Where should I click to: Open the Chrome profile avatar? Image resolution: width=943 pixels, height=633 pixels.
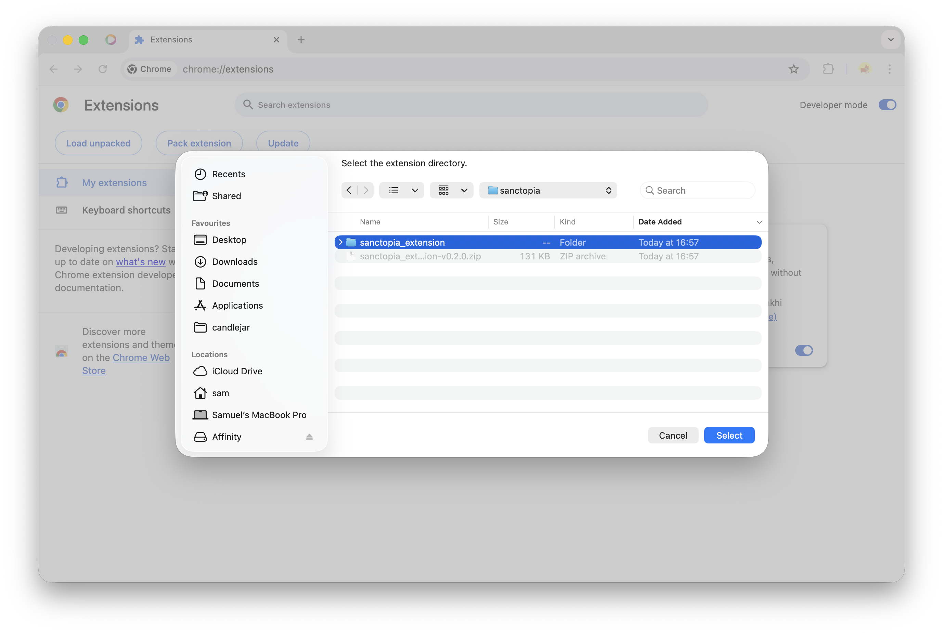coord(864,69)
